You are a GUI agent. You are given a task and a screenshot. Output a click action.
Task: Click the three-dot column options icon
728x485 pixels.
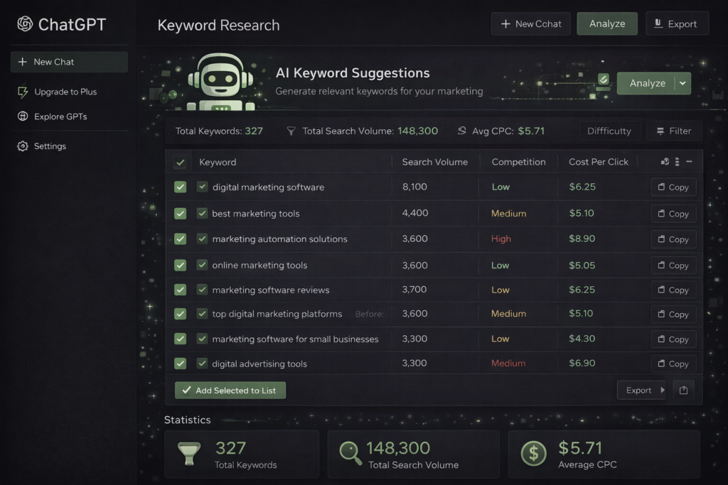click(x=678, y=162)
